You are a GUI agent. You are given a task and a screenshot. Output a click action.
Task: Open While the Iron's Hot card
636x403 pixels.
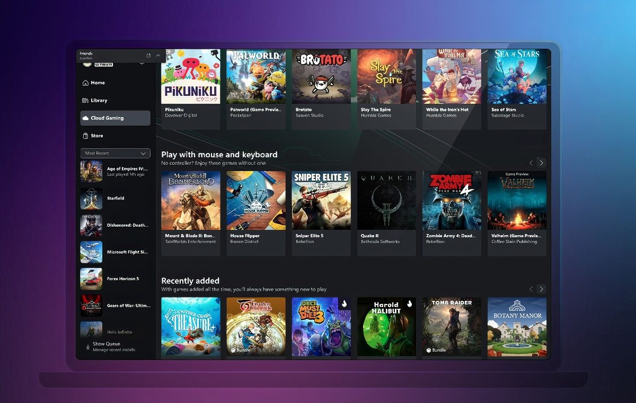452,89
